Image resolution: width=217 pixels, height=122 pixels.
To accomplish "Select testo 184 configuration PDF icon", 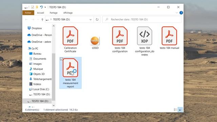I will (x=120, y=36).
